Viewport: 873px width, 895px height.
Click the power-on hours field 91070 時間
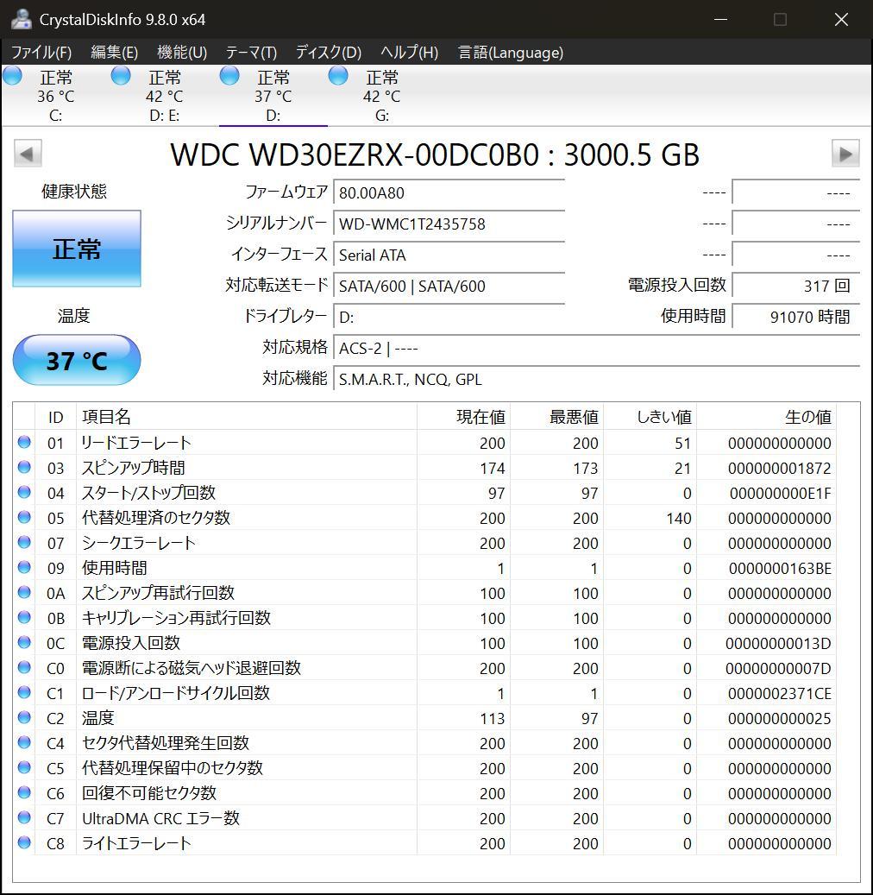pyautogui.click(x=796, y=316)
